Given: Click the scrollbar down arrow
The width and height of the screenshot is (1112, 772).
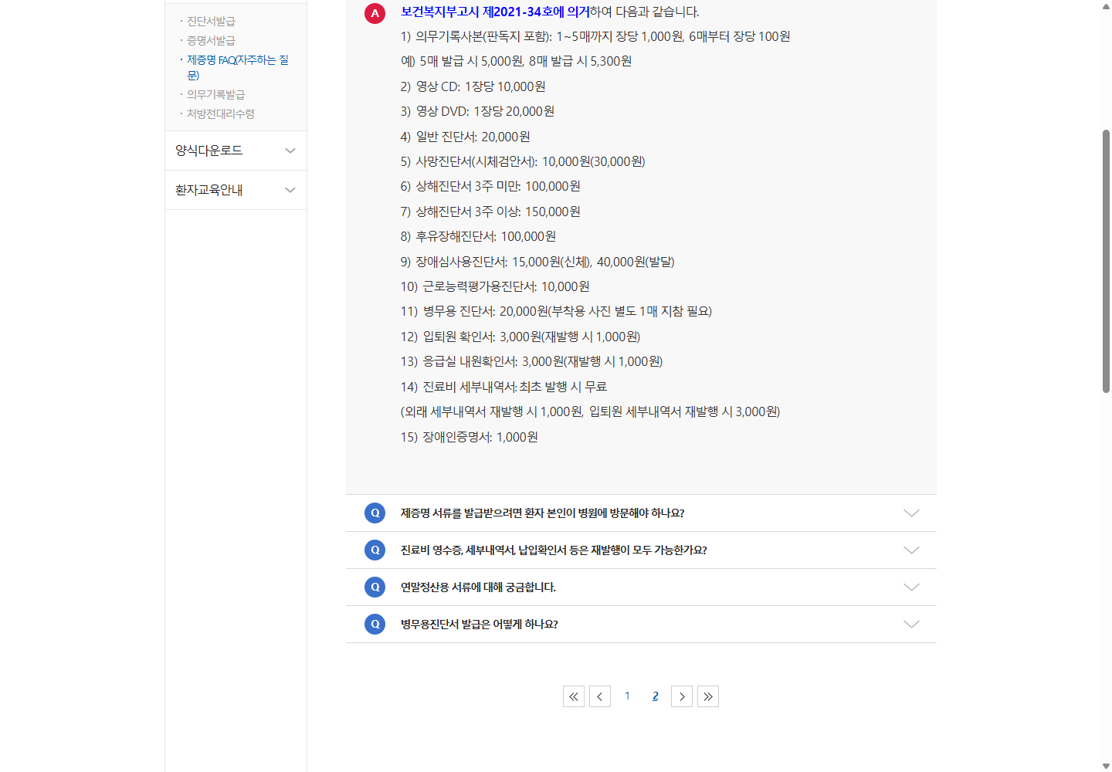Looking at the screenshot, I should coord(1107,767).
